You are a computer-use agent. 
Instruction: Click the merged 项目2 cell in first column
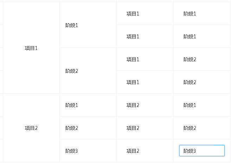point(31,128)
